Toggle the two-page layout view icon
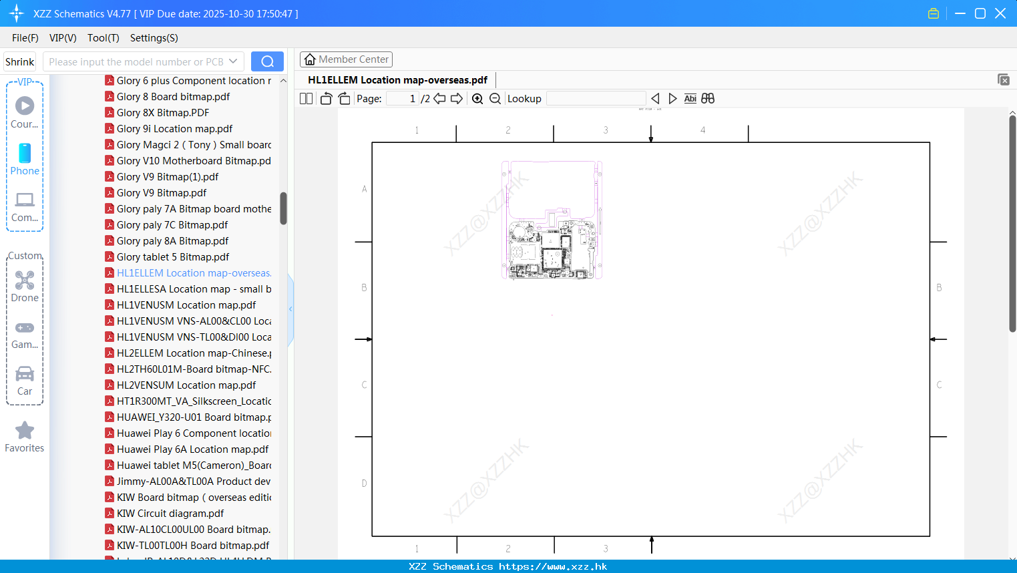 click(x=307, y=99)
